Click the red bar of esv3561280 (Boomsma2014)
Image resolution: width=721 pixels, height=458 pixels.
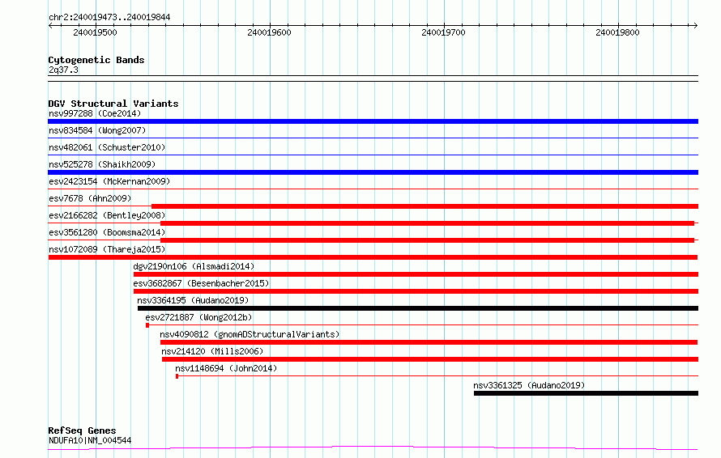(427, 240)
